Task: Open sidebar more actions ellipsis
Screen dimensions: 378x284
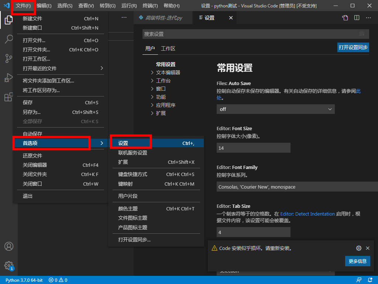Action: tap(124, 17)
